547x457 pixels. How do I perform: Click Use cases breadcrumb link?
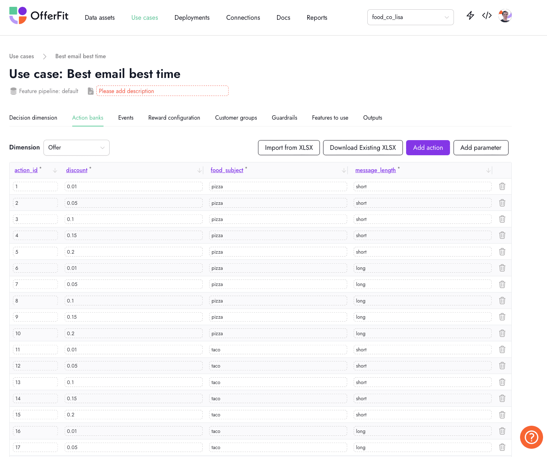[x=22, y=56]
